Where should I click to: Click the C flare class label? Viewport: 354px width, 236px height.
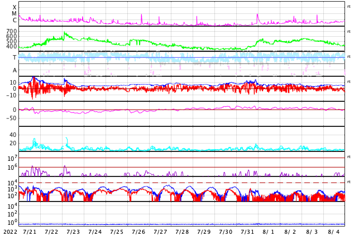point(15,21)
